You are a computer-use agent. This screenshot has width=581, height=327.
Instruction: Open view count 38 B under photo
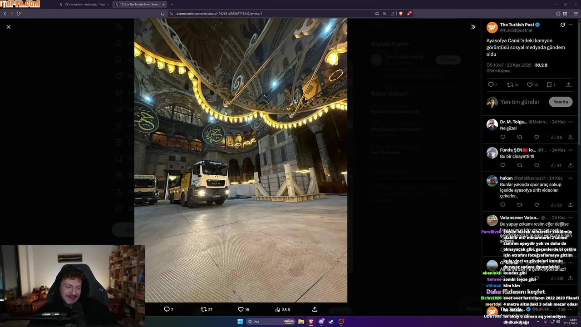(282, 309)
